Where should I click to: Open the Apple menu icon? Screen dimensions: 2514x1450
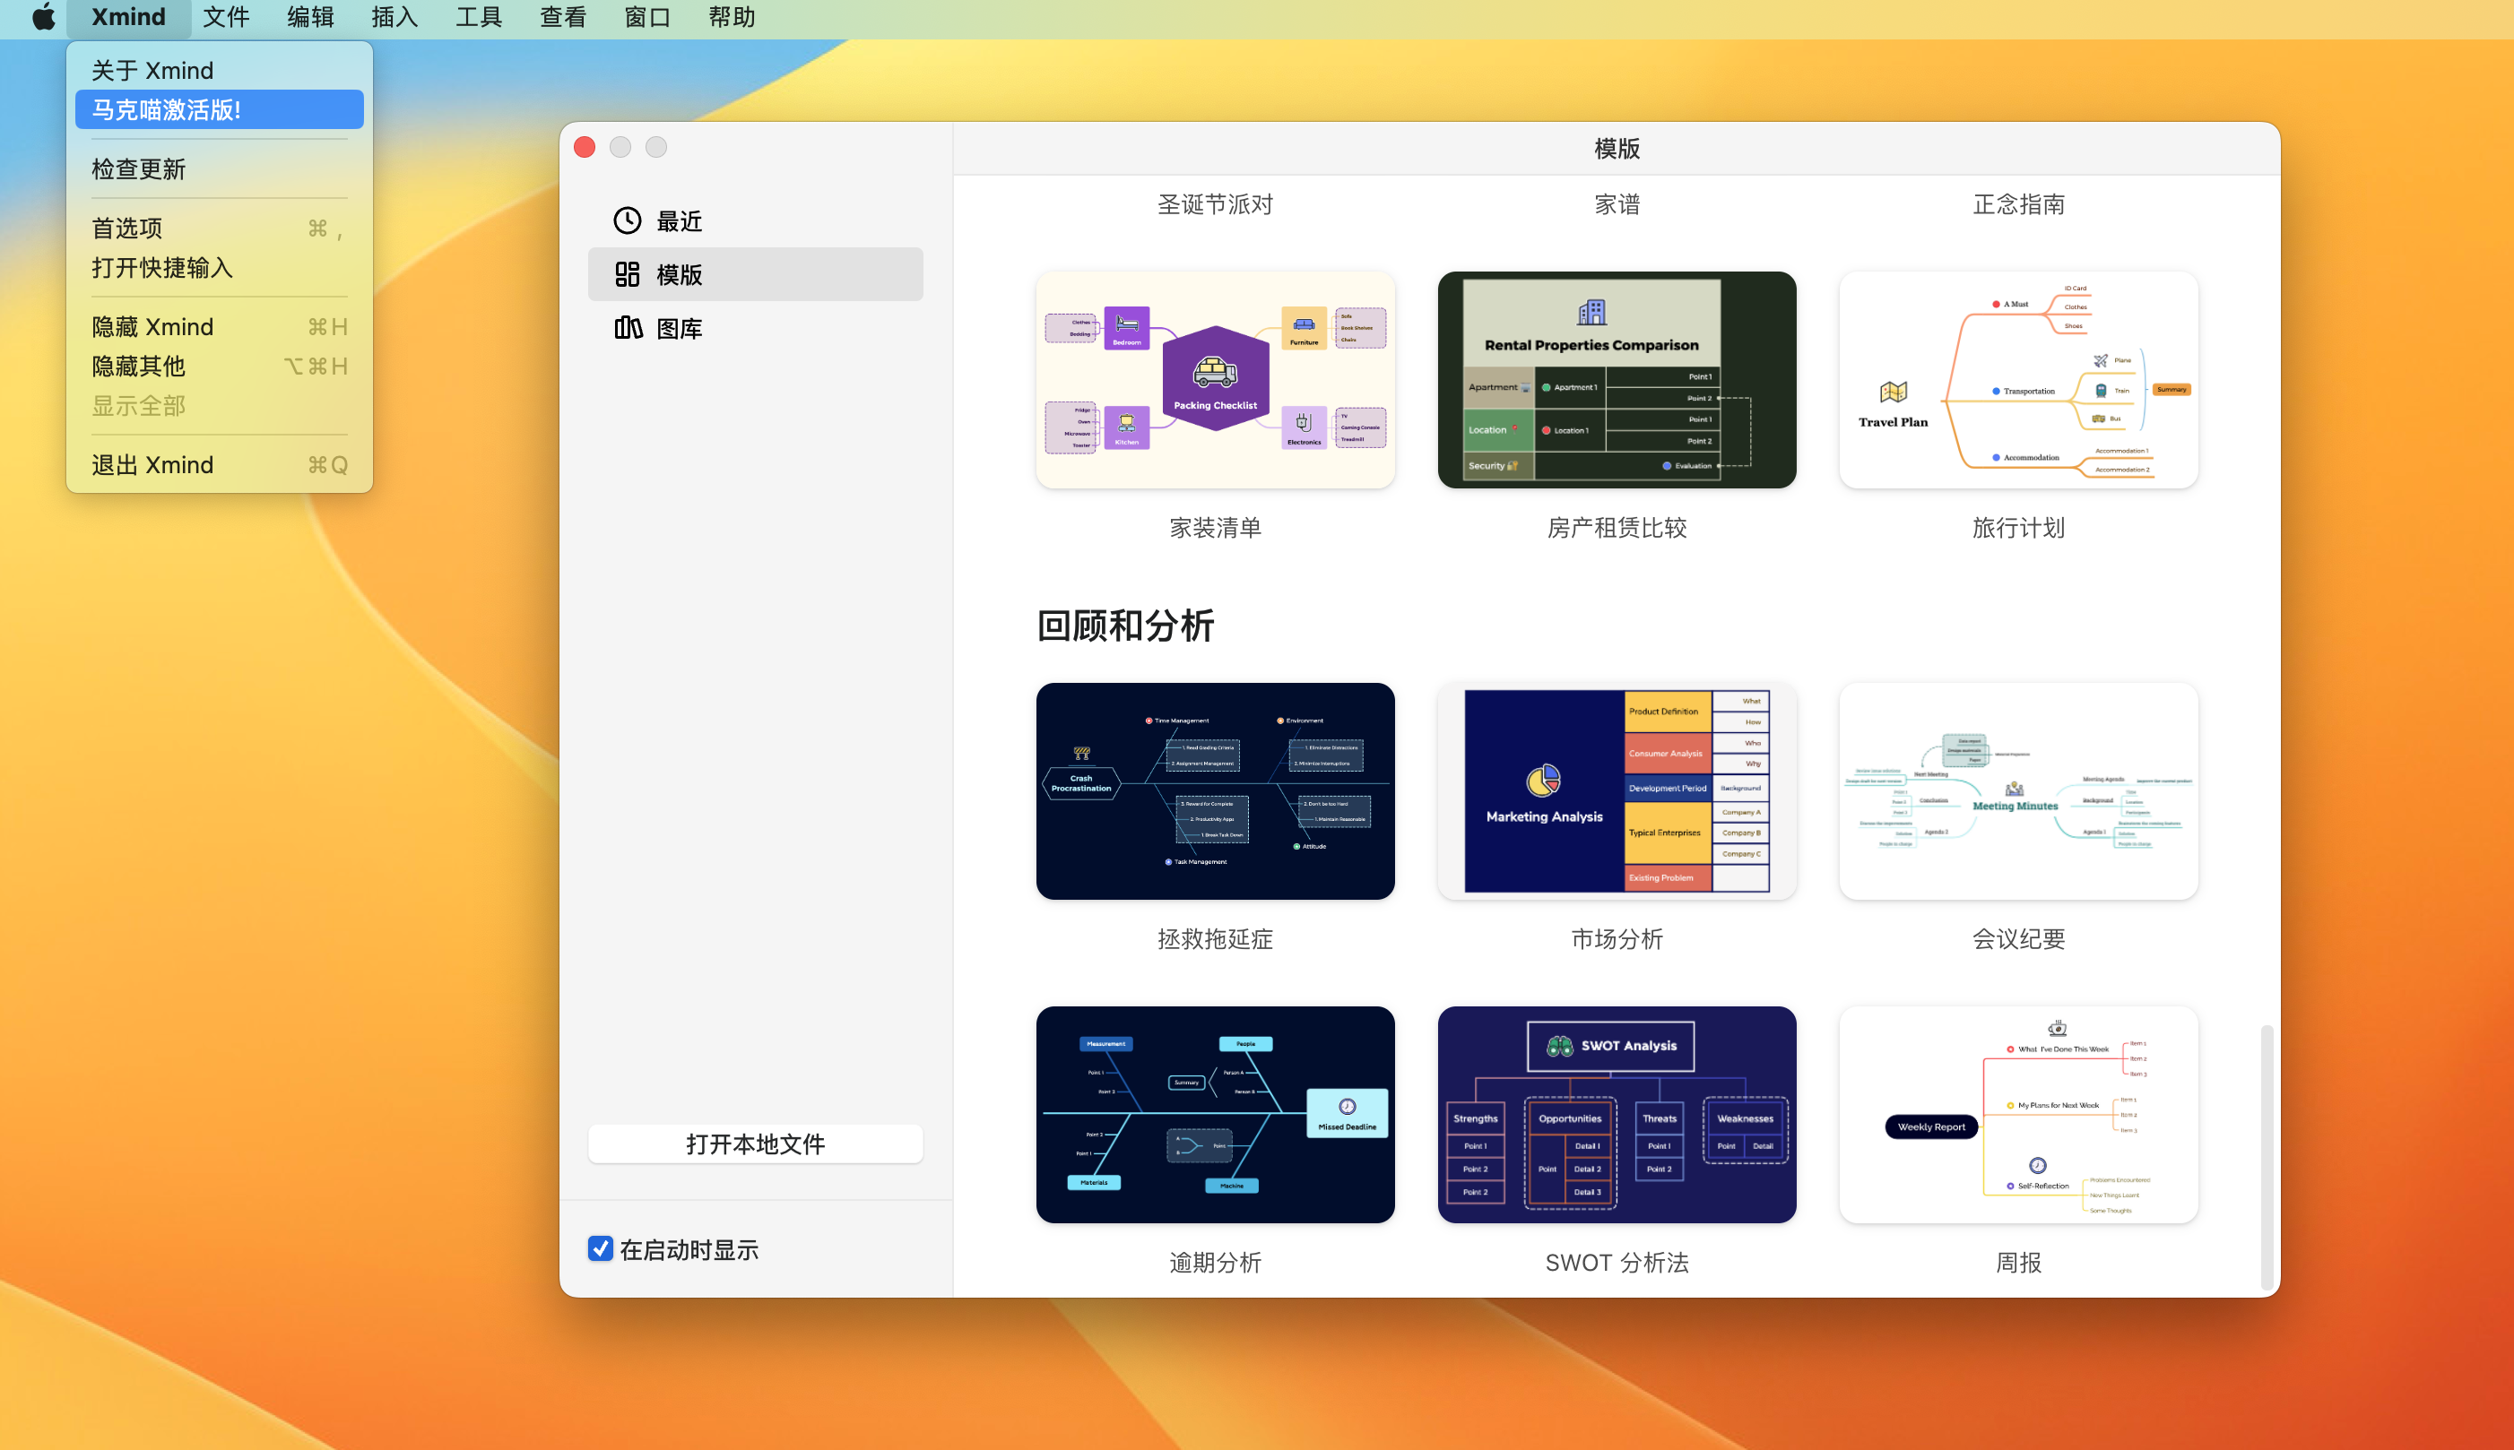(43, 17)
